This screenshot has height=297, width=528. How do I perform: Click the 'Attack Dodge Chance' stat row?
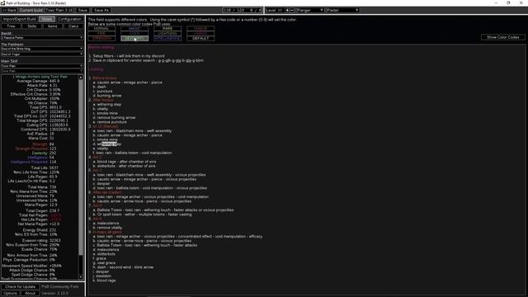click(x=31, y=270)
